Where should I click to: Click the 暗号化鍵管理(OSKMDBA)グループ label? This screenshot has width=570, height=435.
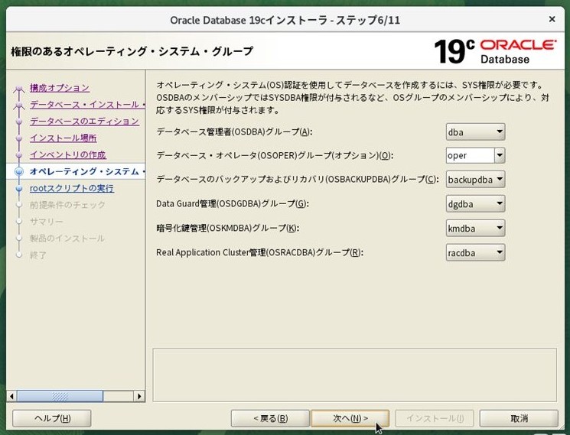pyautogui.click(x=227, y=228)
